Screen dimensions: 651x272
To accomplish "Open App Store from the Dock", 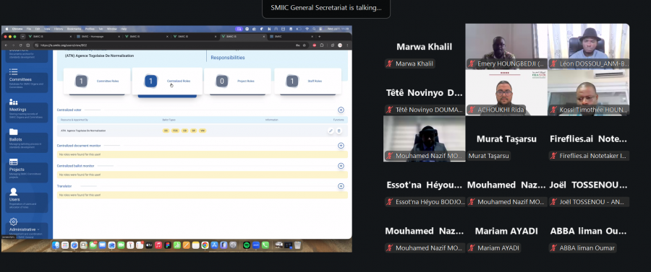I will point(214,245).
